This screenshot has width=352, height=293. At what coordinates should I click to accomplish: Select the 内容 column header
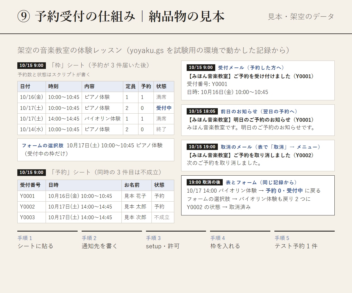pos(102,87)
